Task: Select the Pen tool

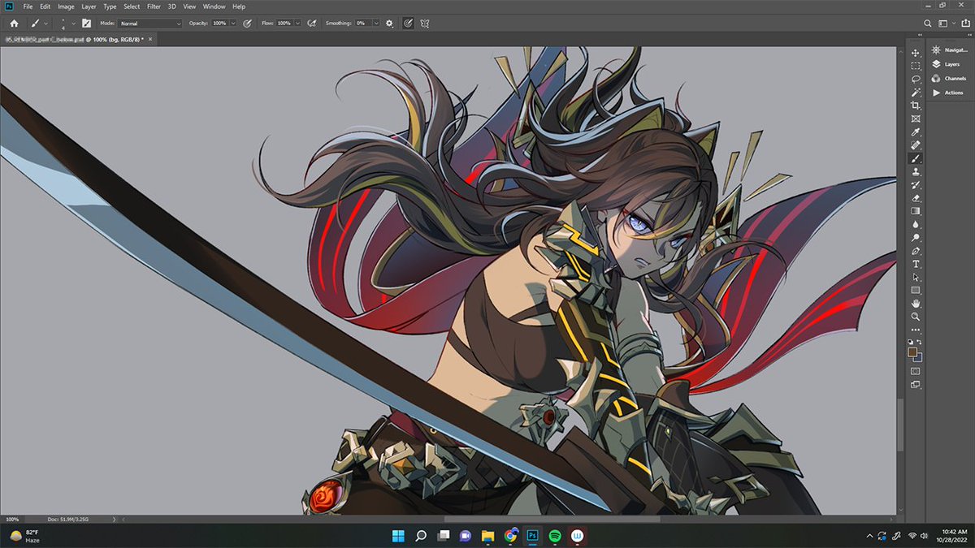Action: click(x=916, y=251)
